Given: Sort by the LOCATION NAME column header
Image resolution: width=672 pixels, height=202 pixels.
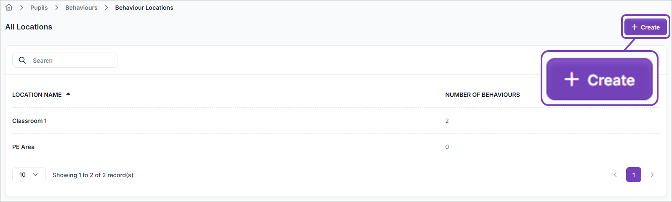Looking at the screenshot, I should click(x=37, y=95).
